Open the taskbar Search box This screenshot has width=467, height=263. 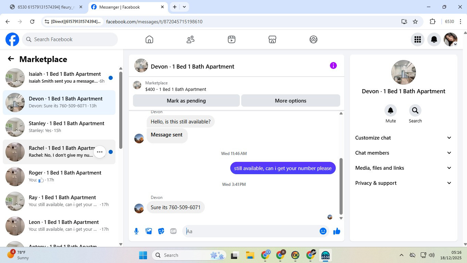click(189, 255)
